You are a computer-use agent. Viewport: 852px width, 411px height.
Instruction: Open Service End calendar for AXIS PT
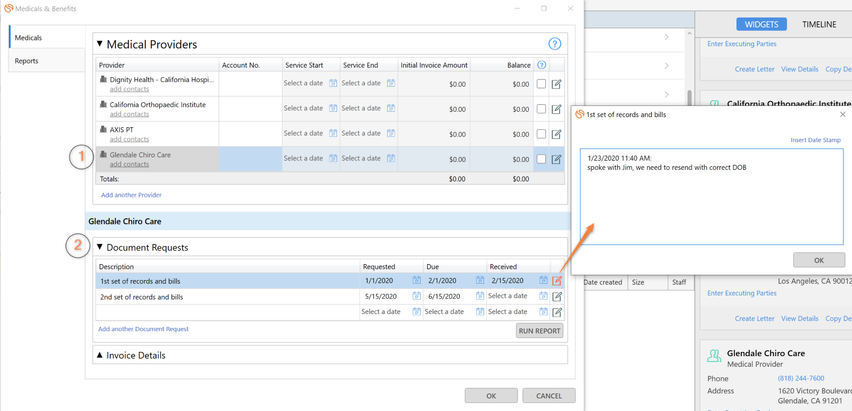[x=391, y=133]
